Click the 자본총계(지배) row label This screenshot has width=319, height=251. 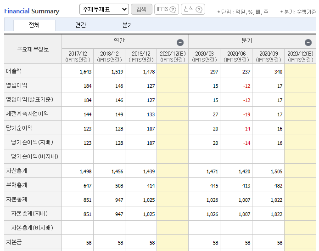point(29,213)
